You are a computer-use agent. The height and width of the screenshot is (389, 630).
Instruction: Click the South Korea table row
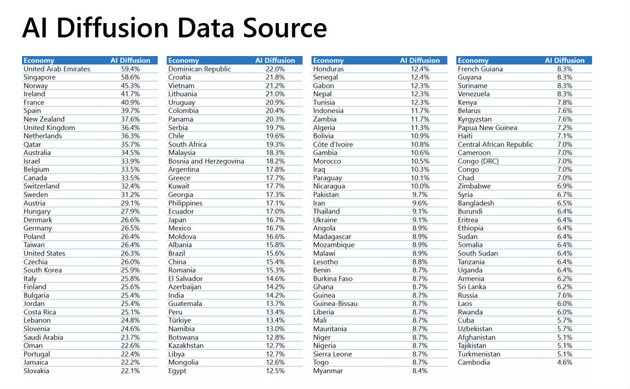click(x=43, y=270)
